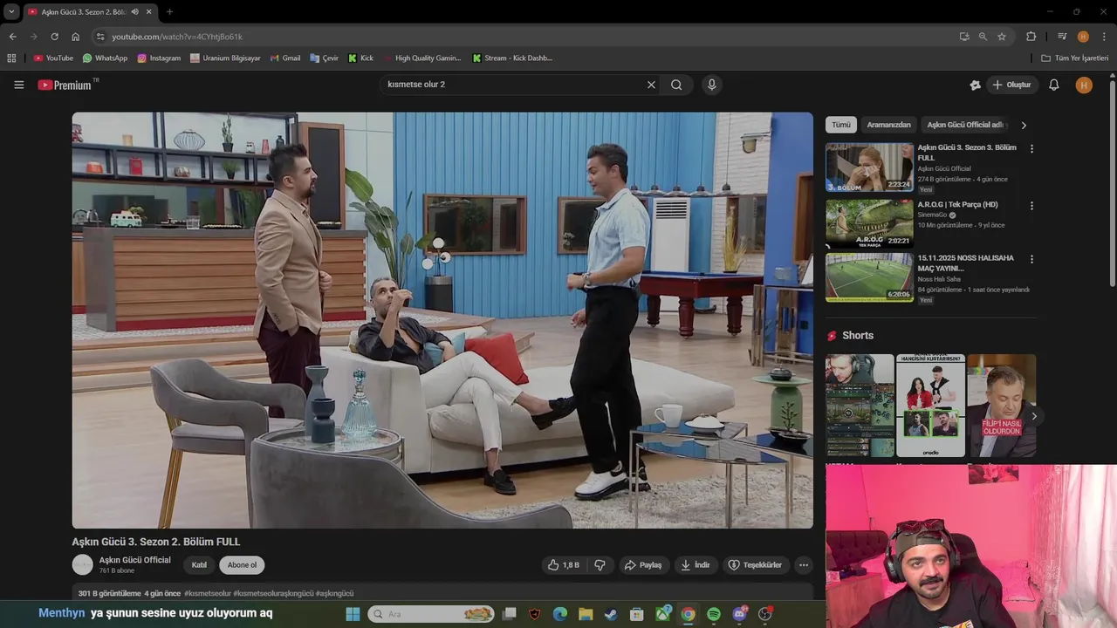Go back with the browser back arrow
This screenshot has height=628, width=1117.
click(x=12, y=37)
